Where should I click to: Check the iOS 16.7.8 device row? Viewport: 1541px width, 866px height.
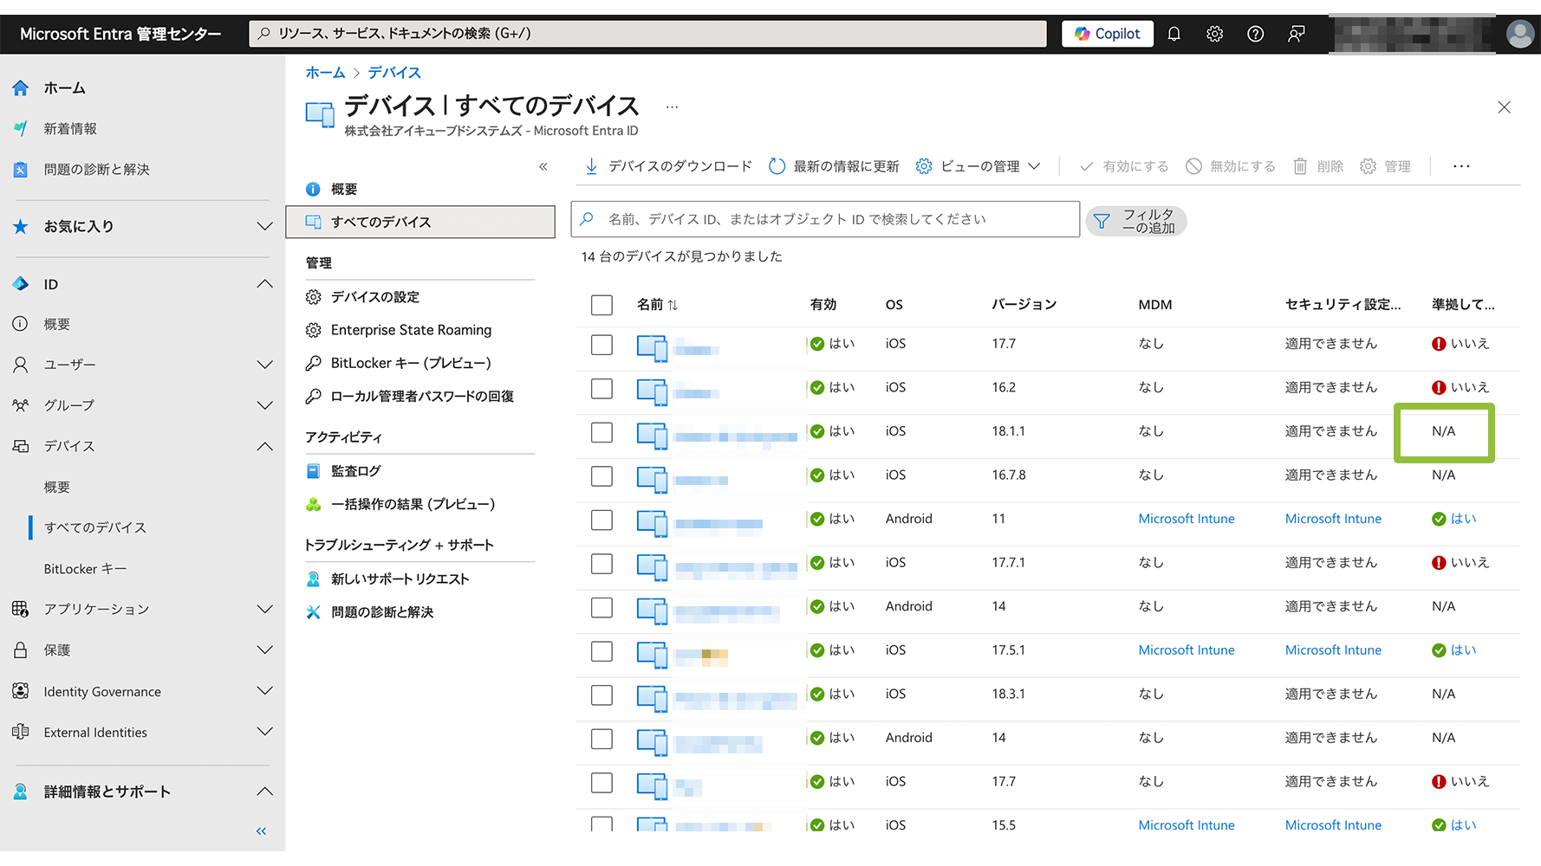coord(601,476)
